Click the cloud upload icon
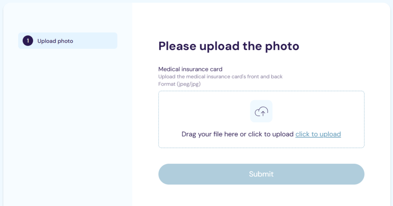The width and height of the screenshot is (393, 206). [261, 111]
